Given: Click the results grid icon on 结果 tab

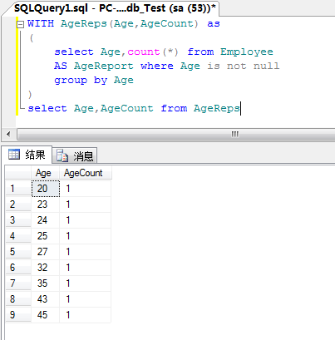Looking at the screenshot, I should pos(14,155).
